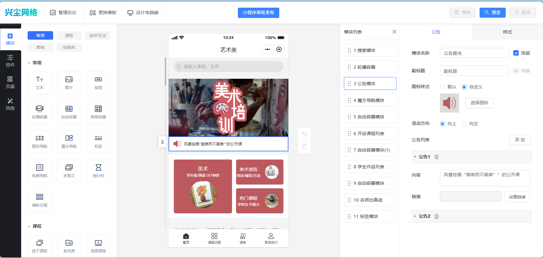Viewport: 543px width, 258px height.
Task: Toggle the 隐藏 checkbox for 模块名称
Action: tap(516, 53)
